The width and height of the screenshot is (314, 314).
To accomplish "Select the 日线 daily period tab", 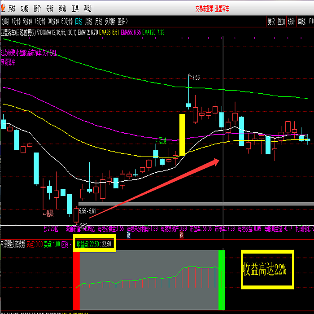I will (78, 21).
